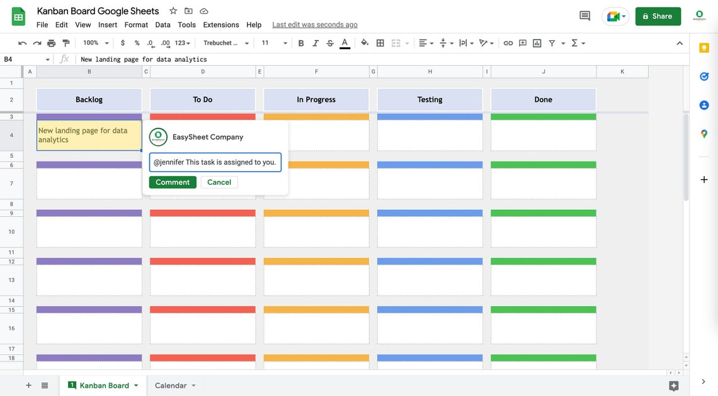The image size is (718, 396).
Task: Format as currency with dollar icon
Action: [x=123, y=43]
